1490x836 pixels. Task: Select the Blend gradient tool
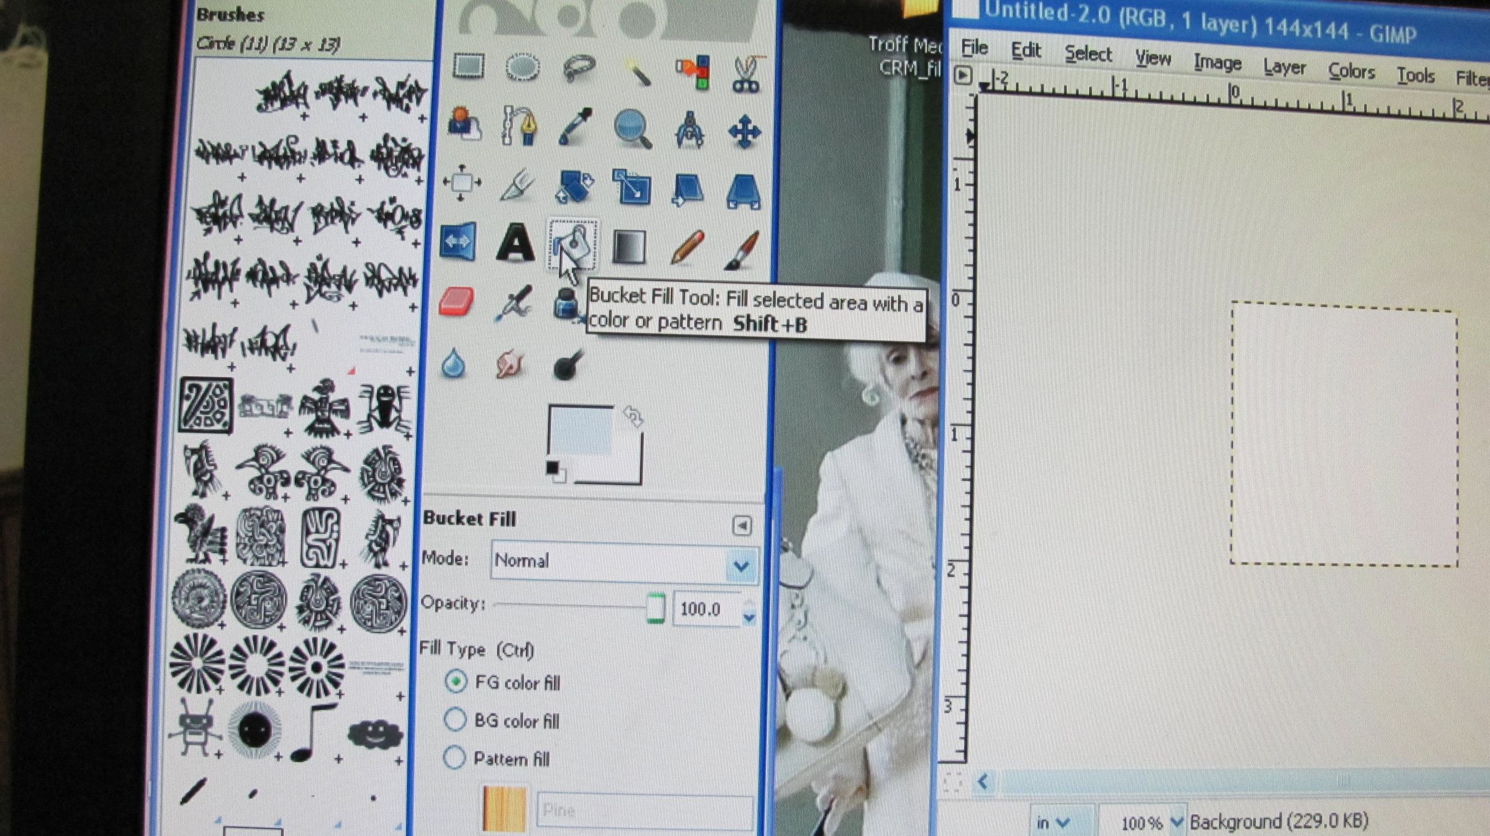tap(628, 245)
